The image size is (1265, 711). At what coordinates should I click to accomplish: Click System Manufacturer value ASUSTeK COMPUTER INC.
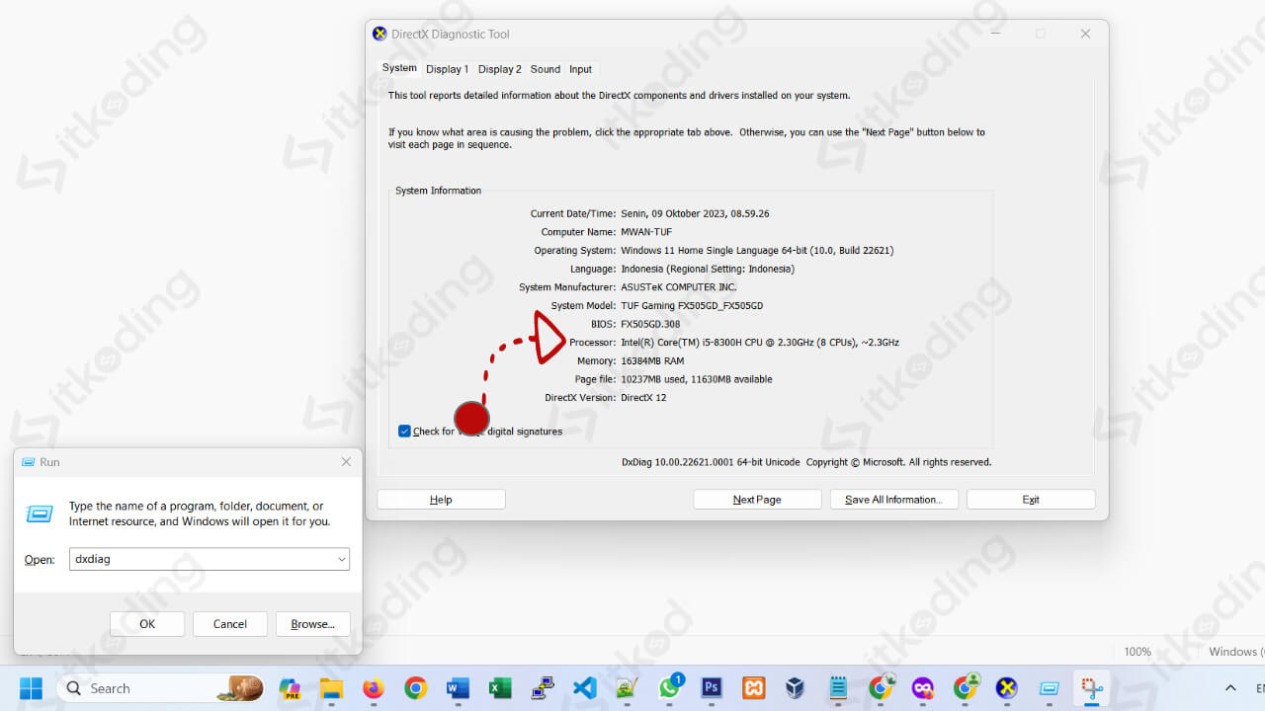coord(679,287)
